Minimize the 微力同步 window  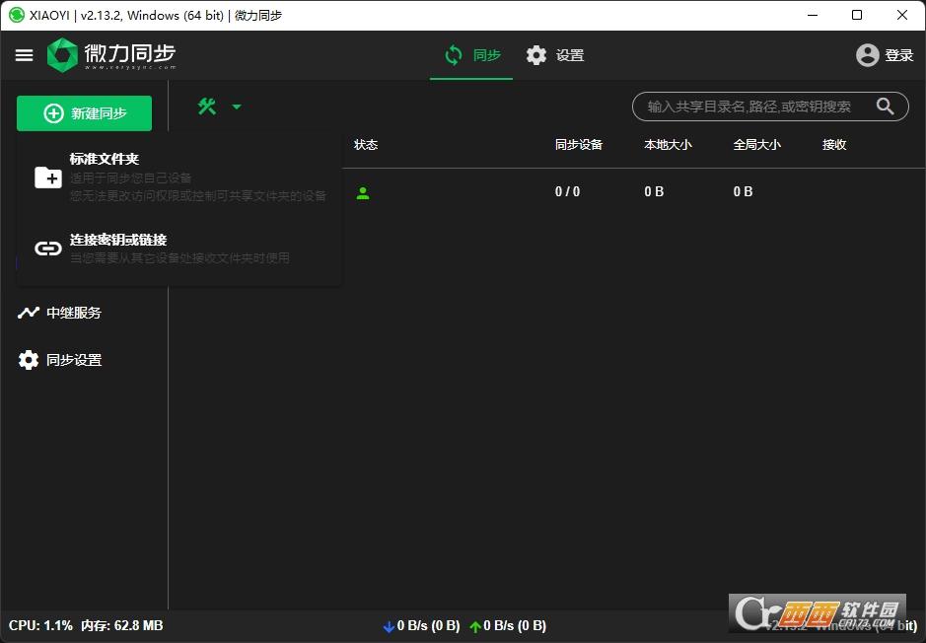pyautogui.click(x=813, y=15)
